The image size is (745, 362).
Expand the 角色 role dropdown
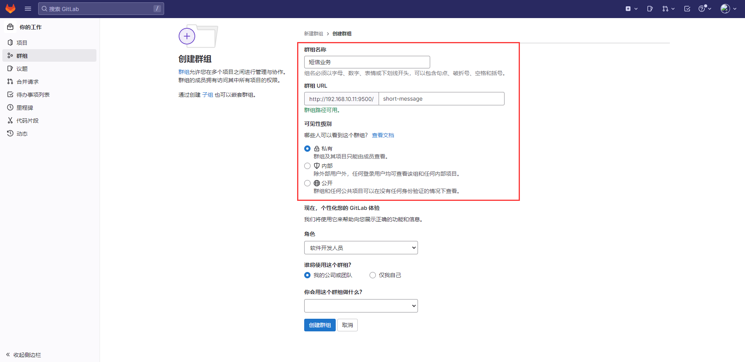[x=360, y=248]
